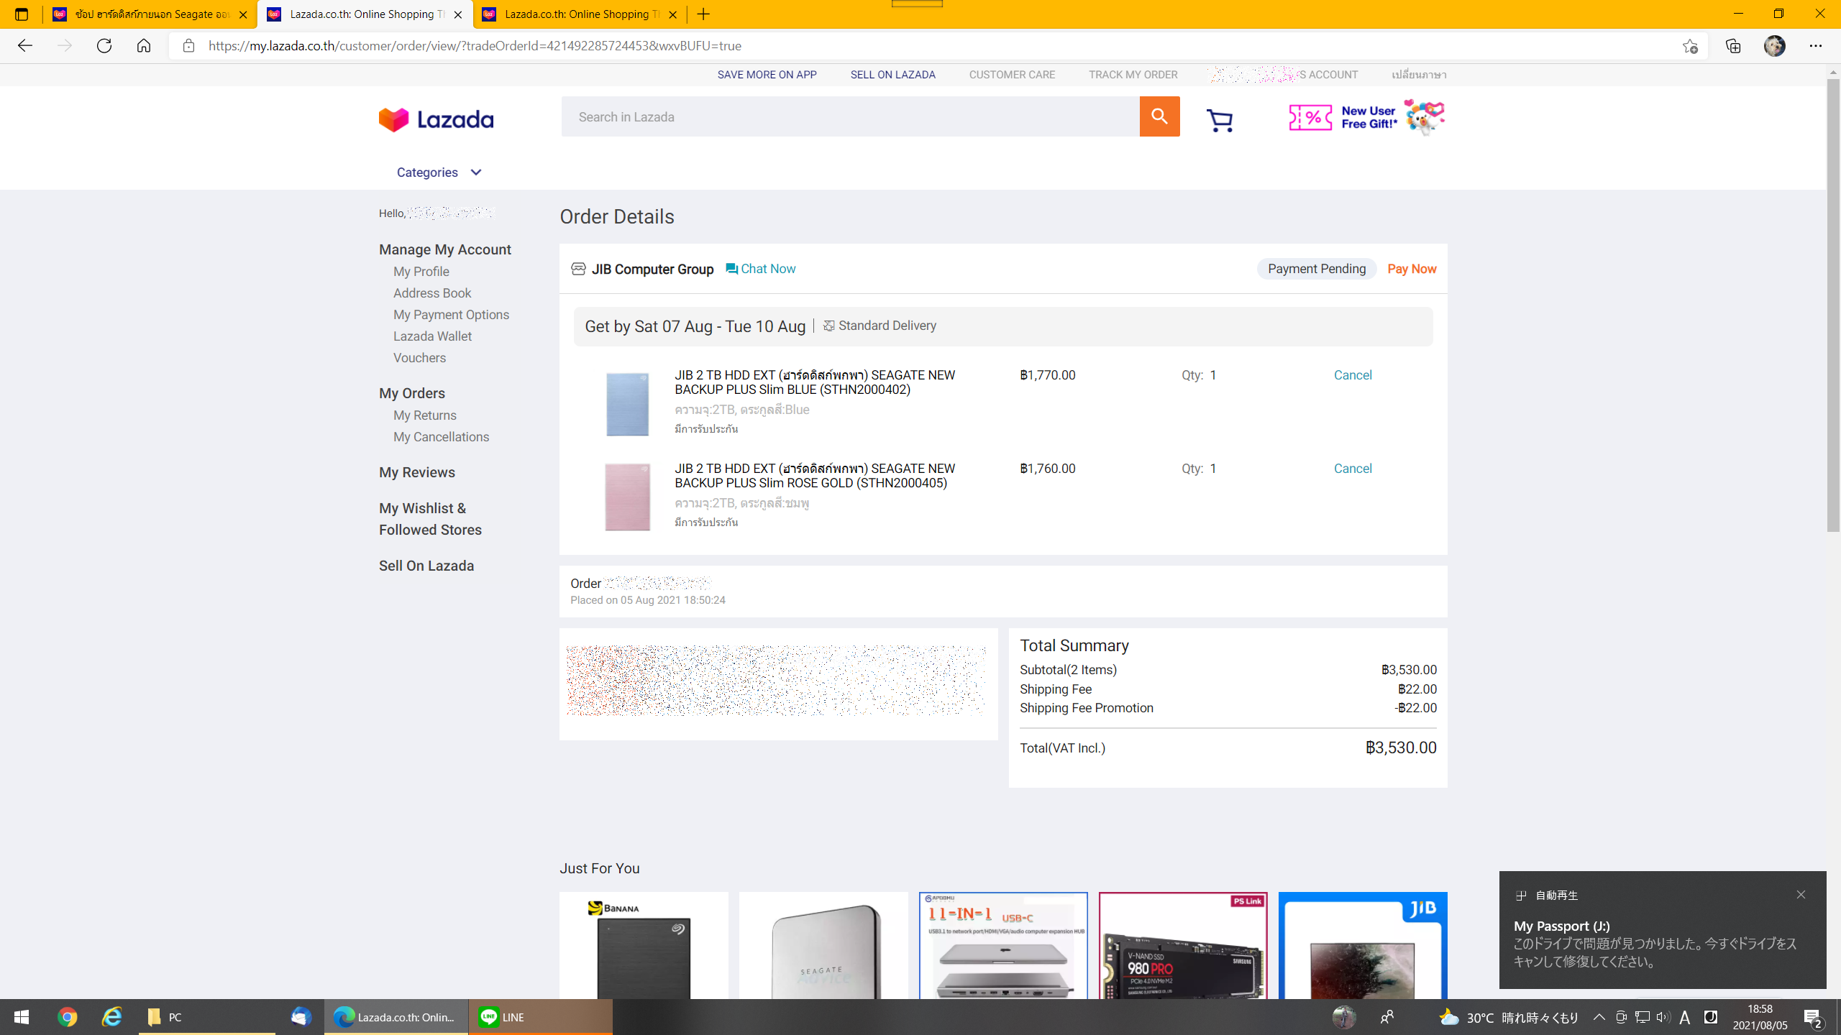The image size is (1841, 1035).
Task: Cancel the ROSE GOLD hard disk item
Action: click(1353, 469)
